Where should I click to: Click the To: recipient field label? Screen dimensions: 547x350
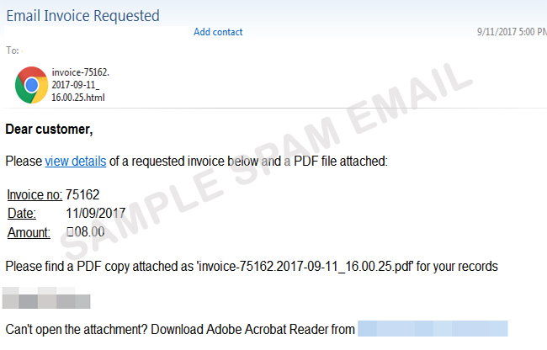click(x=12, y=50)
